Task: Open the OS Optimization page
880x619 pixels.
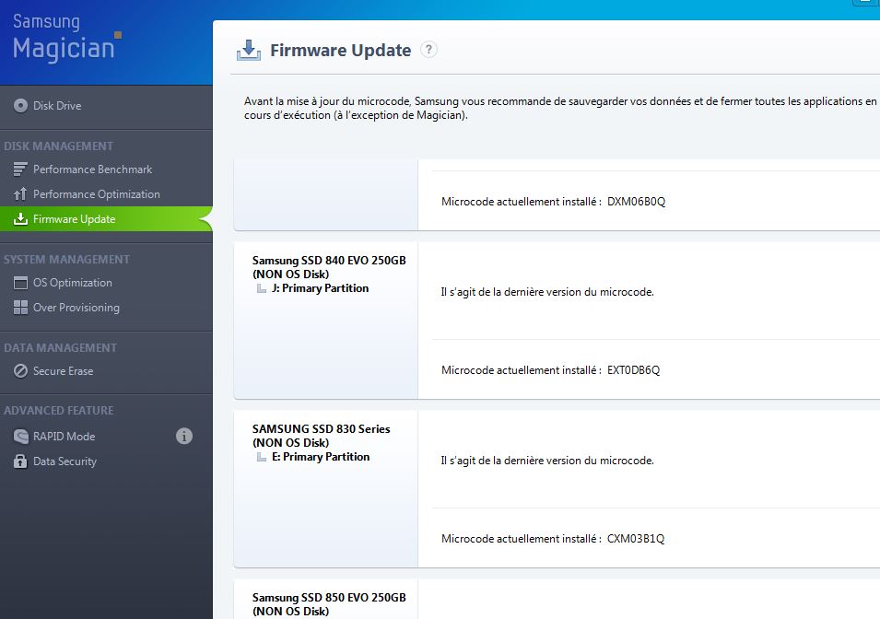Action: (x=73, y=283)
